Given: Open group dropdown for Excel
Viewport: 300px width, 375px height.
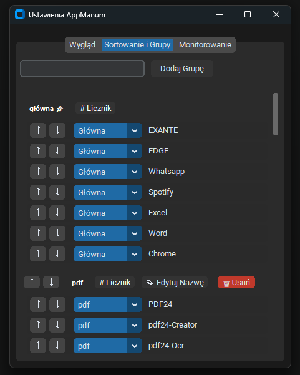Looking at the screenshot, I should (x=108, y=213).
